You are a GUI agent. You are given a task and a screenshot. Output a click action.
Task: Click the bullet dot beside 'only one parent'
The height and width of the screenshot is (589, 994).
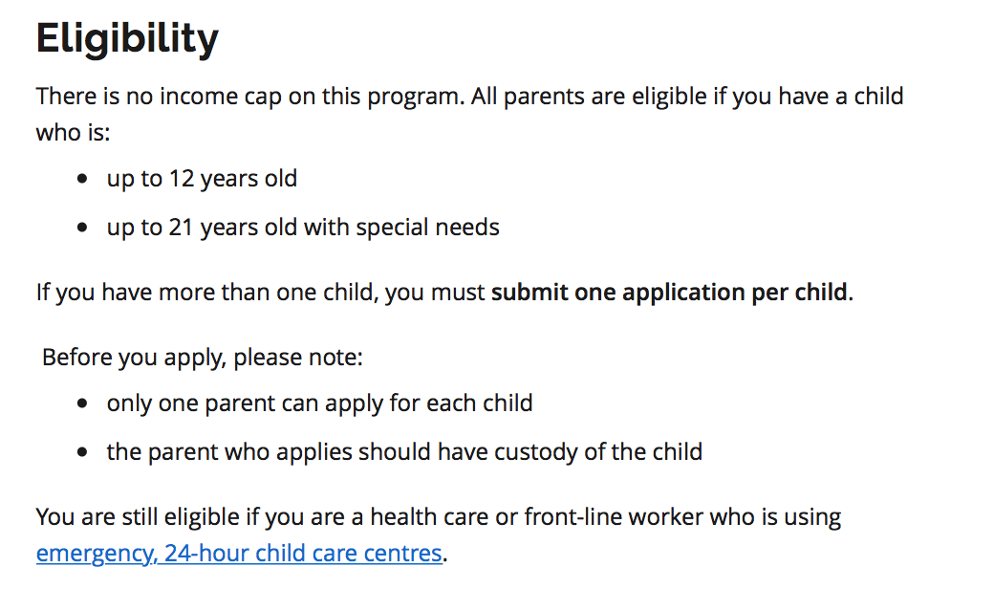82,404
